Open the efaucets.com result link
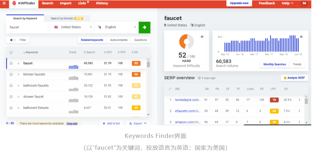Image resolution: width=312 pixels, height=154 pixels. [187, 111]
